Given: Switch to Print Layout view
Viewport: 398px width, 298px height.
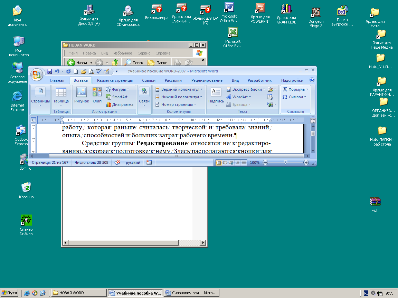Looking at the screenshot, I should (x=218, y=162).
